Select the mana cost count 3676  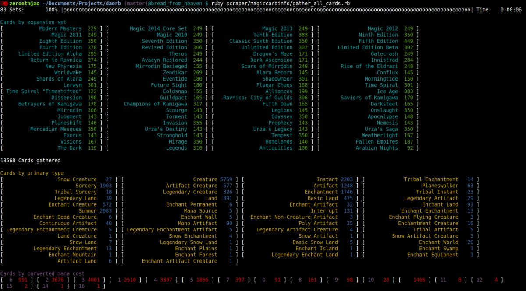tap(58, 280)
